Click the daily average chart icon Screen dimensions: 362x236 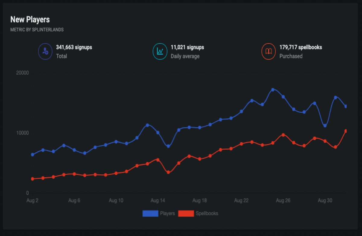coord(160,52)
